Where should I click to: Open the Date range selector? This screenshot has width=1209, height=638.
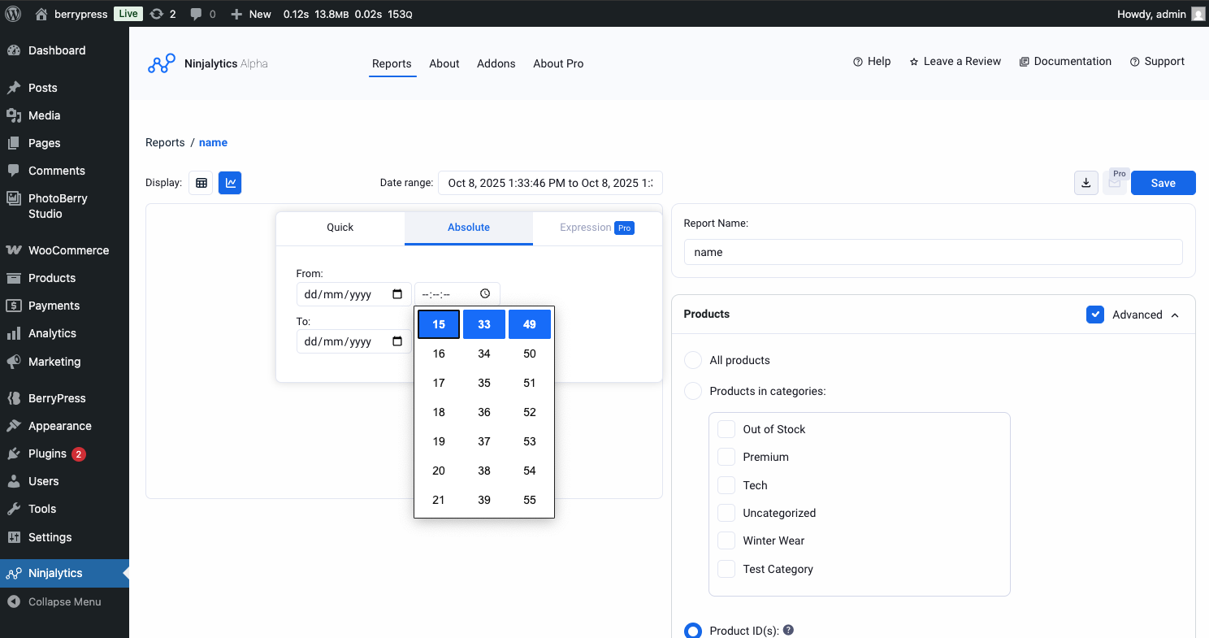(550, 183)
